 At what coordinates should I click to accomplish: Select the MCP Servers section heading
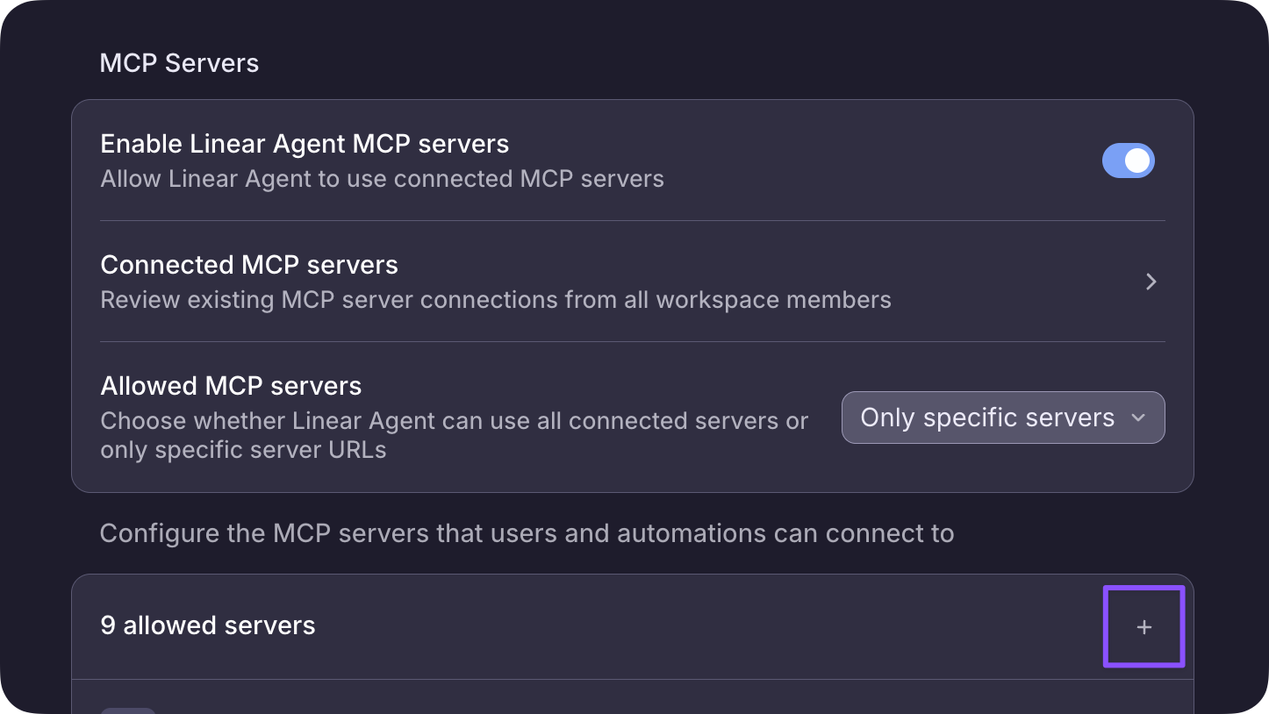pyautogui.click(x=179, y=62)
